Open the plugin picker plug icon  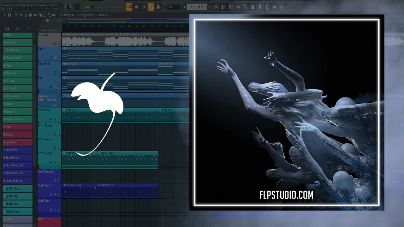coord(260,7)
